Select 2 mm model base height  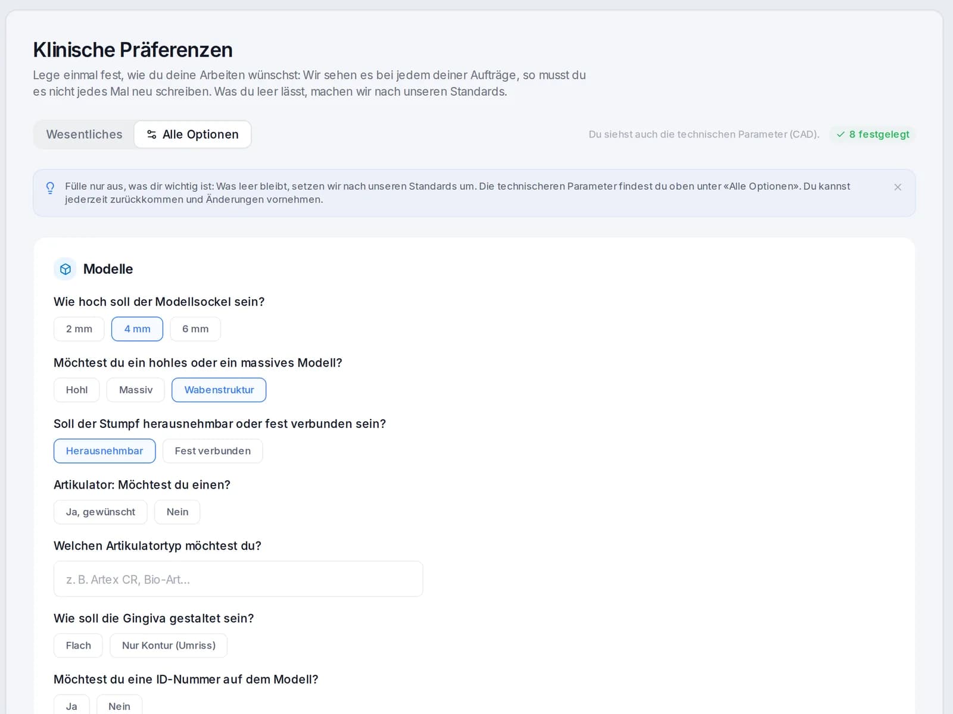79,329
